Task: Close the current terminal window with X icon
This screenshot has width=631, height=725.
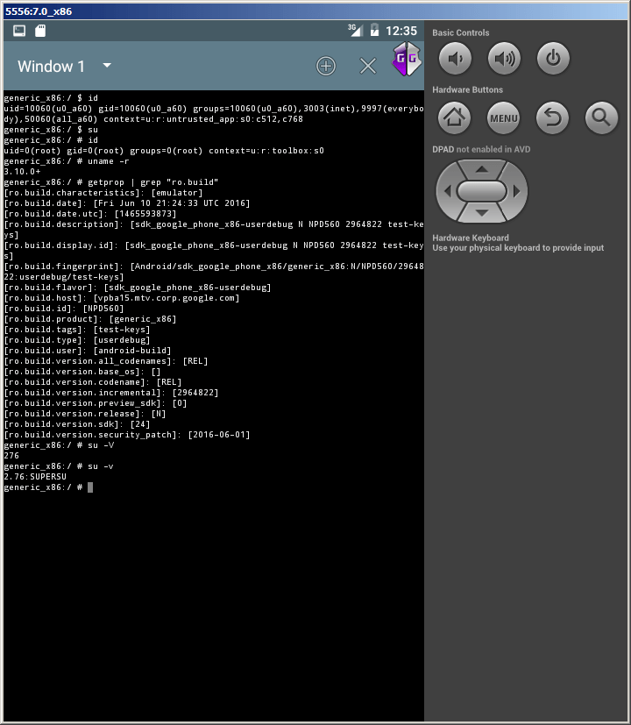Action: tap(368, 66)
